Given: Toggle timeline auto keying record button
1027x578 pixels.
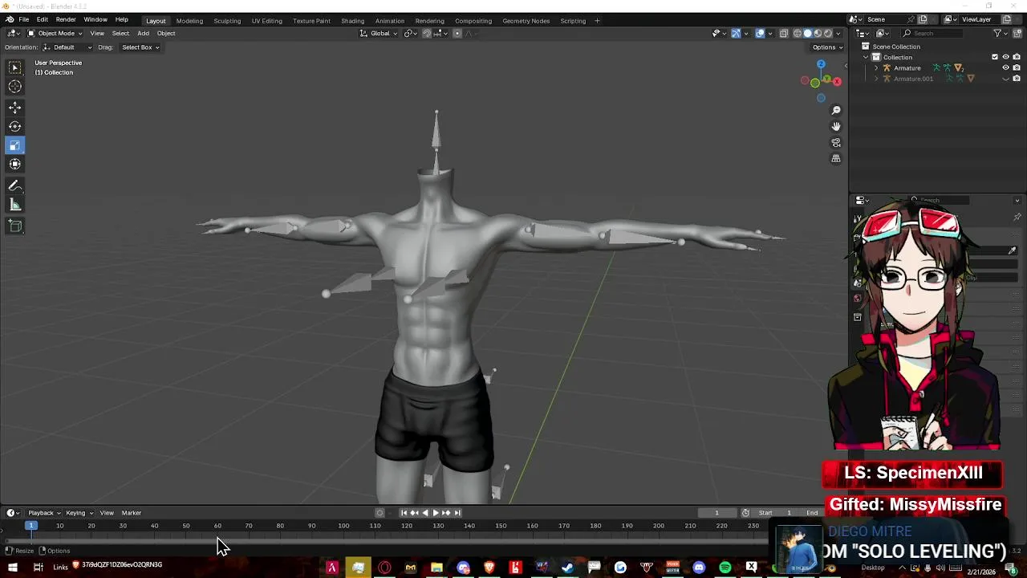Looking at the screenshot, I should pyautogui.click(x=380, y=513).
